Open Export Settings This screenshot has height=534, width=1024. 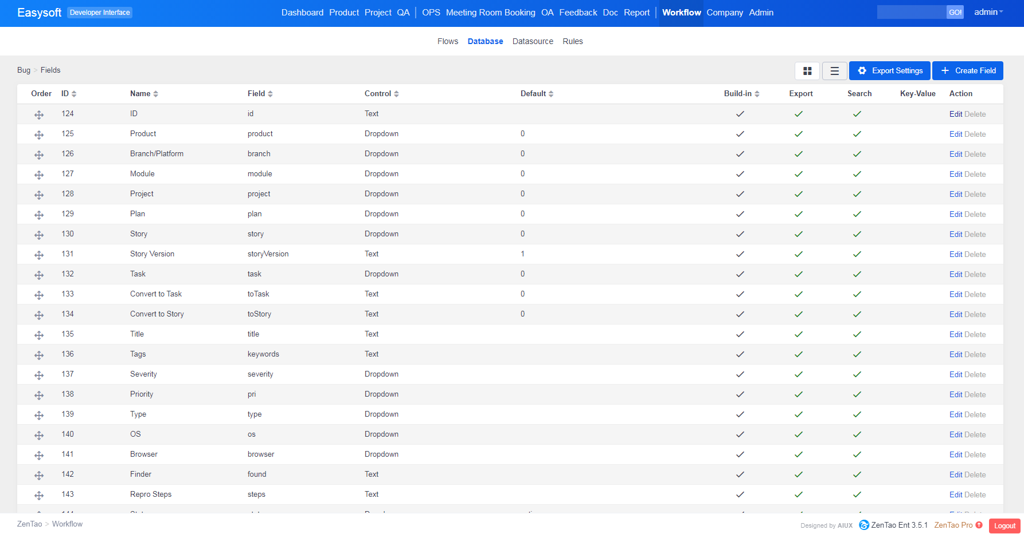[890, 71]
